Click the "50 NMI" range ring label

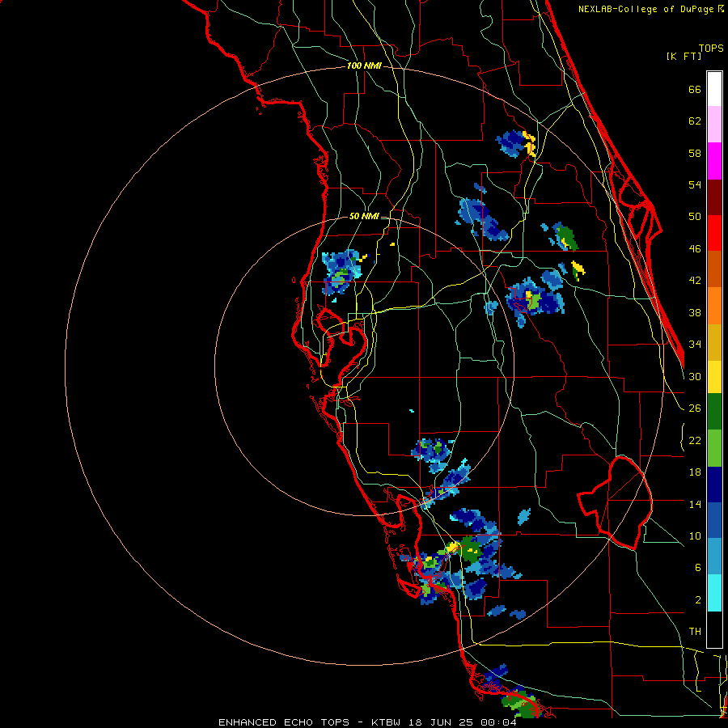364,216
